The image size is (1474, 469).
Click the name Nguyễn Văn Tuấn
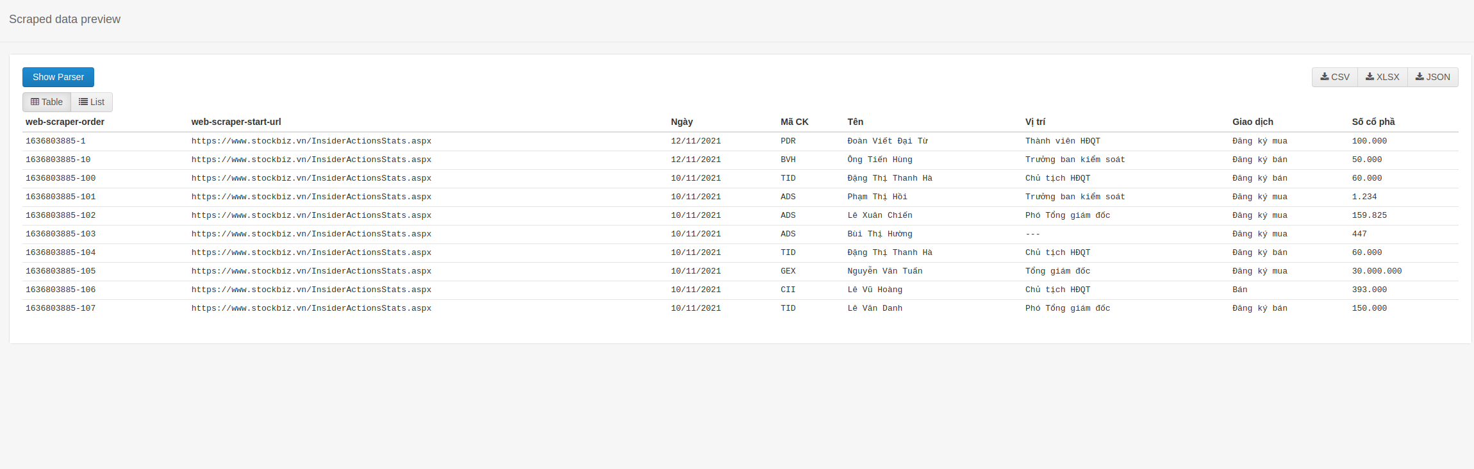[x=884, y=271]
